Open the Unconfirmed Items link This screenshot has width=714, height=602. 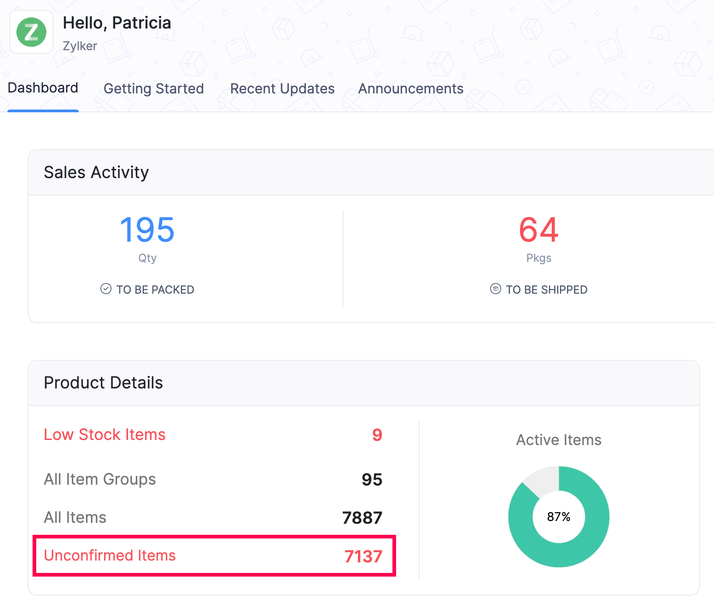(x=110, y=556)
